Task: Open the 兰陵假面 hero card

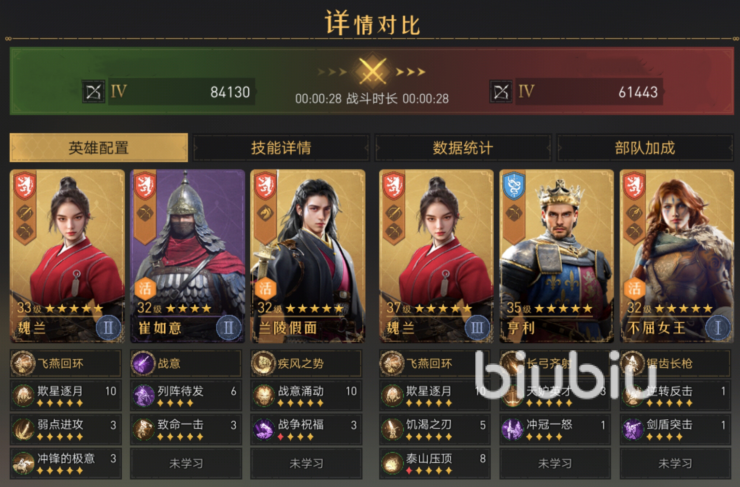Action: [x=308, y=256]
